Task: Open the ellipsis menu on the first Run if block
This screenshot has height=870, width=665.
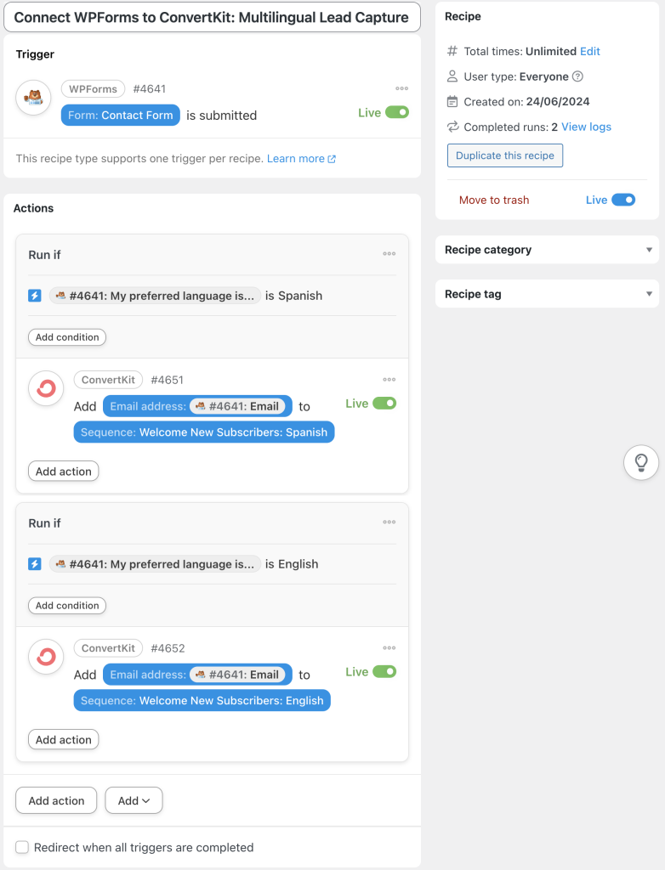Action: (x=389, y=254)
